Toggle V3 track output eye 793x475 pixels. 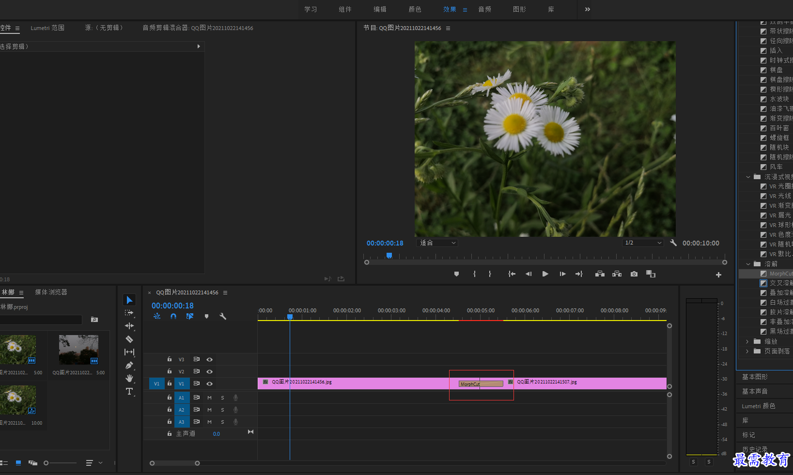pyautogui.click(x=210, y=359)
